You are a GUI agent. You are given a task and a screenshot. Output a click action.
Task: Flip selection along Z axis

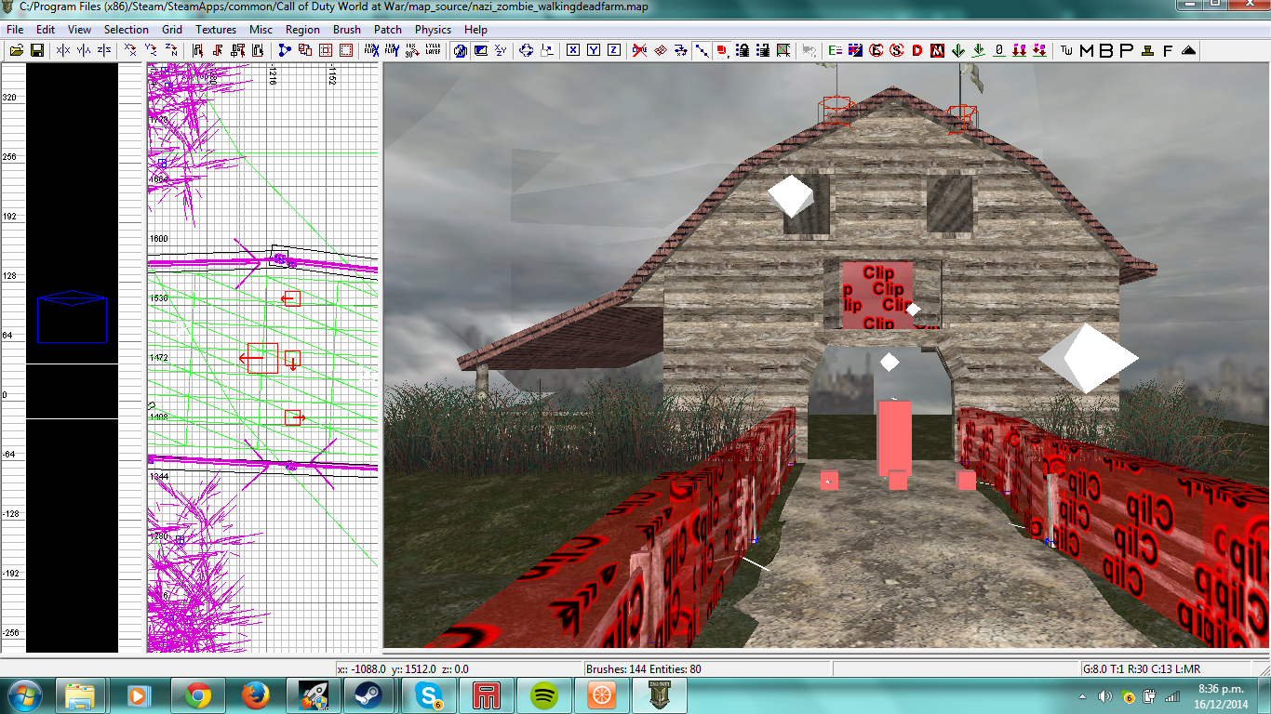pyautogui.click(x=104, y=49)
